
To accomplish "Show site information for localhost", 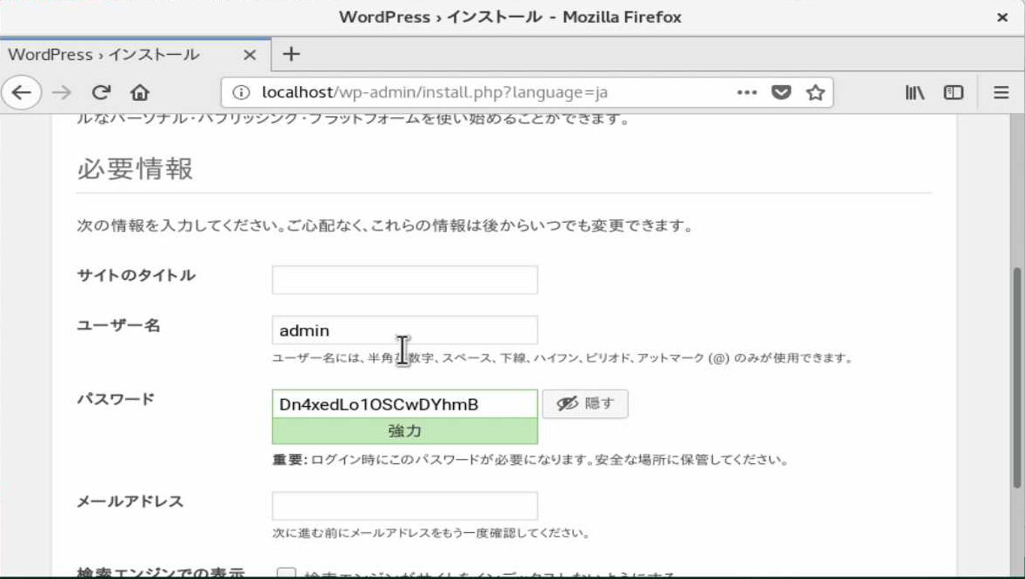I will pyautogui.click(x=241, y=92).
